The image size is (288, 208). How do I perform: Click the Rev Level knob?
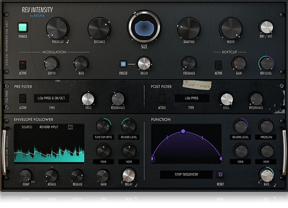point(266,64)
